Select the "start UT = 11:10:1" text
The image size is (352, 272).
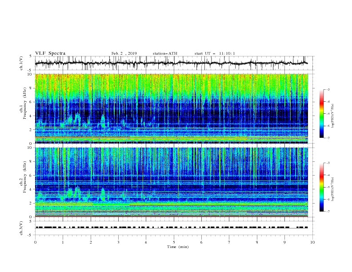click(x=215, y=53)
